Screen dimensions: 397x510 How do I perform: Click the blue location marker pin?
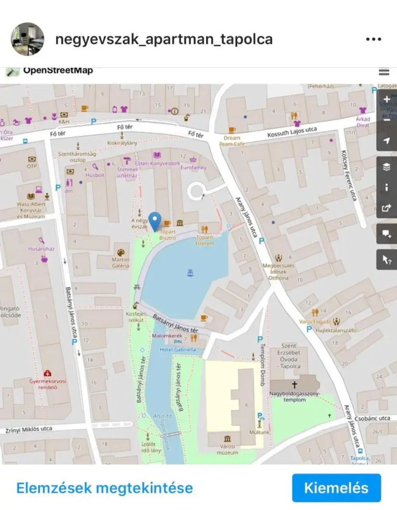click(155, 221)
